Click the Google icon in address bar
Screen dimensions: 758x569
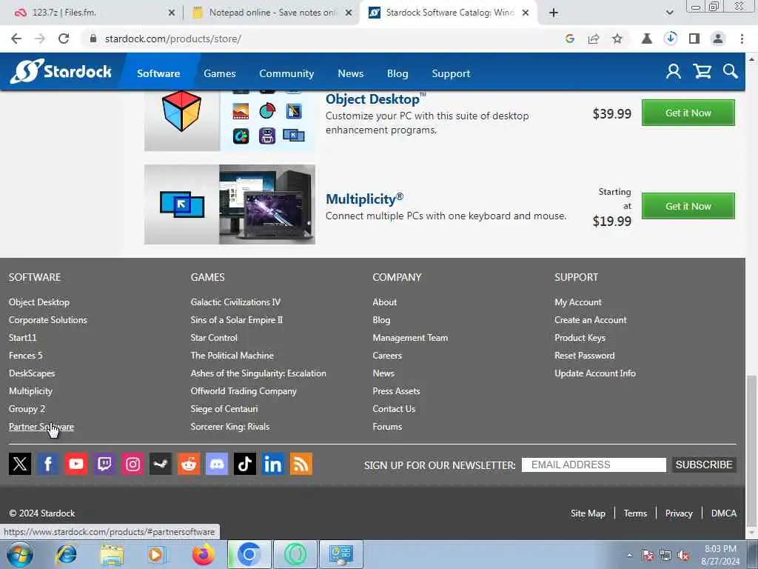pyautogui.click(x=570, y=39)
